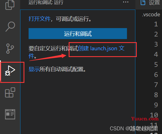Click the 运行和调试: 运行 panel title
The width and height of the screenshot is (162, 134).
pos(46,2)
